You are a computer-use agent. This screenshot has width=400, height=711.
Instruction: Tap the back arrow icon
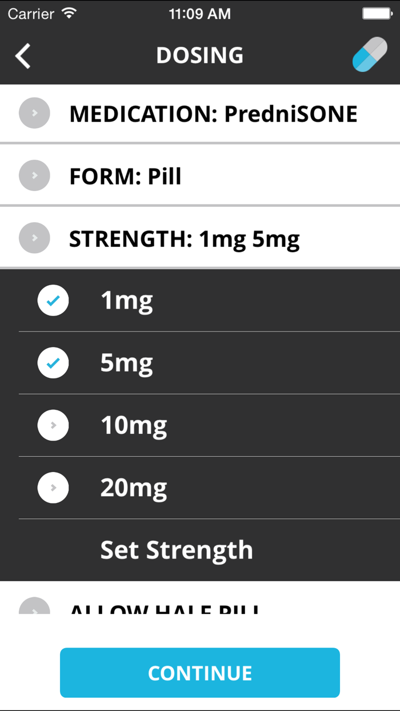[22, 55]
